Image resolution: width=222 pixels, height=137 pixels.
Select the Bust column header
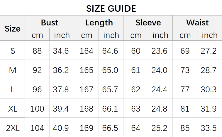click(x=50, y=22)
